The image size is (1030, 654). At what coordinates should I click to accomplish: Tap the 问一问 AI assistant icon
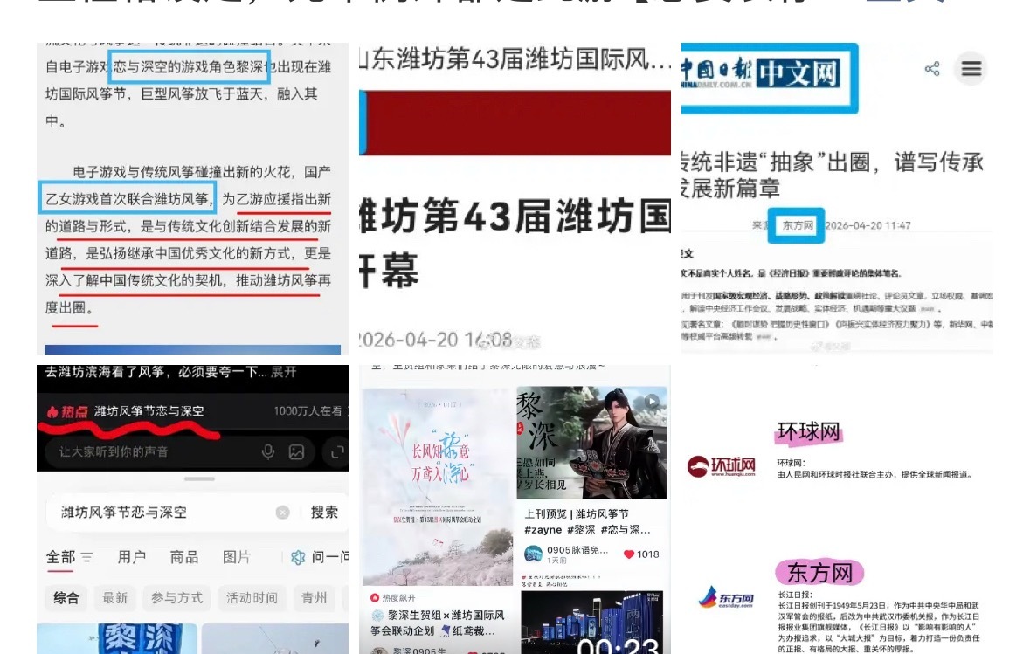[298, 557]
